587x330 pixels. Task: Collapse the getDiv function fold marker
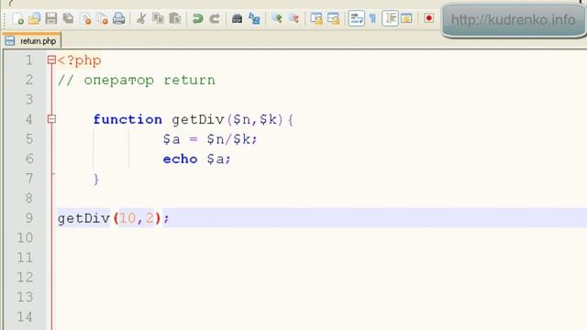click(x=51, y=119)
